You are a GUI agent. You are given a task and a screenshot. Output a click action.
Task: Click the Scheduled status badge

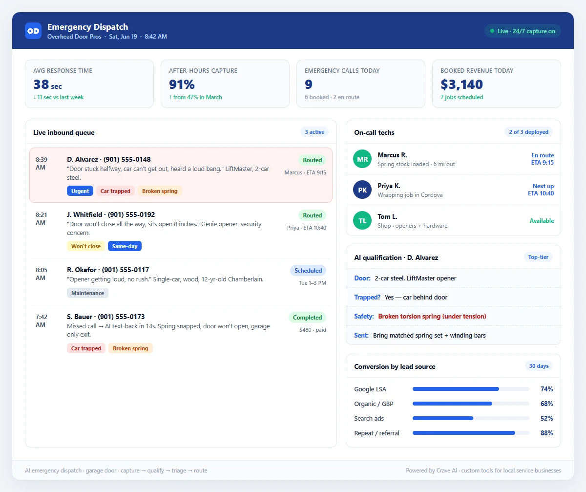pyautogui.click(x=308, y=271)
